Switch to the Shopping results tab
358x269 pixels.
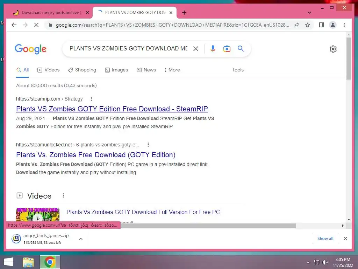coord(82,70)
